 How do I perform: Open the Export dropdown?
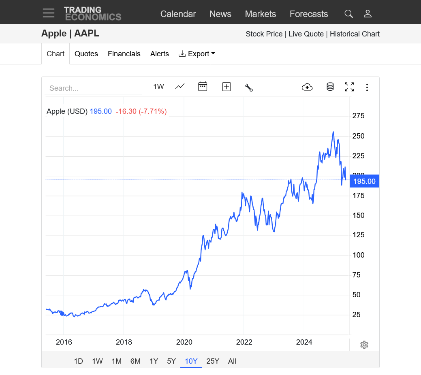tap(197, 54)
